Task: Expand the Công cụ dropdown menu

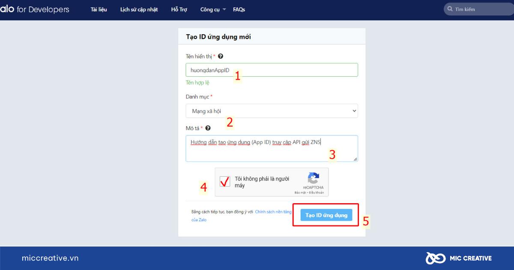Action: [213, 9]
